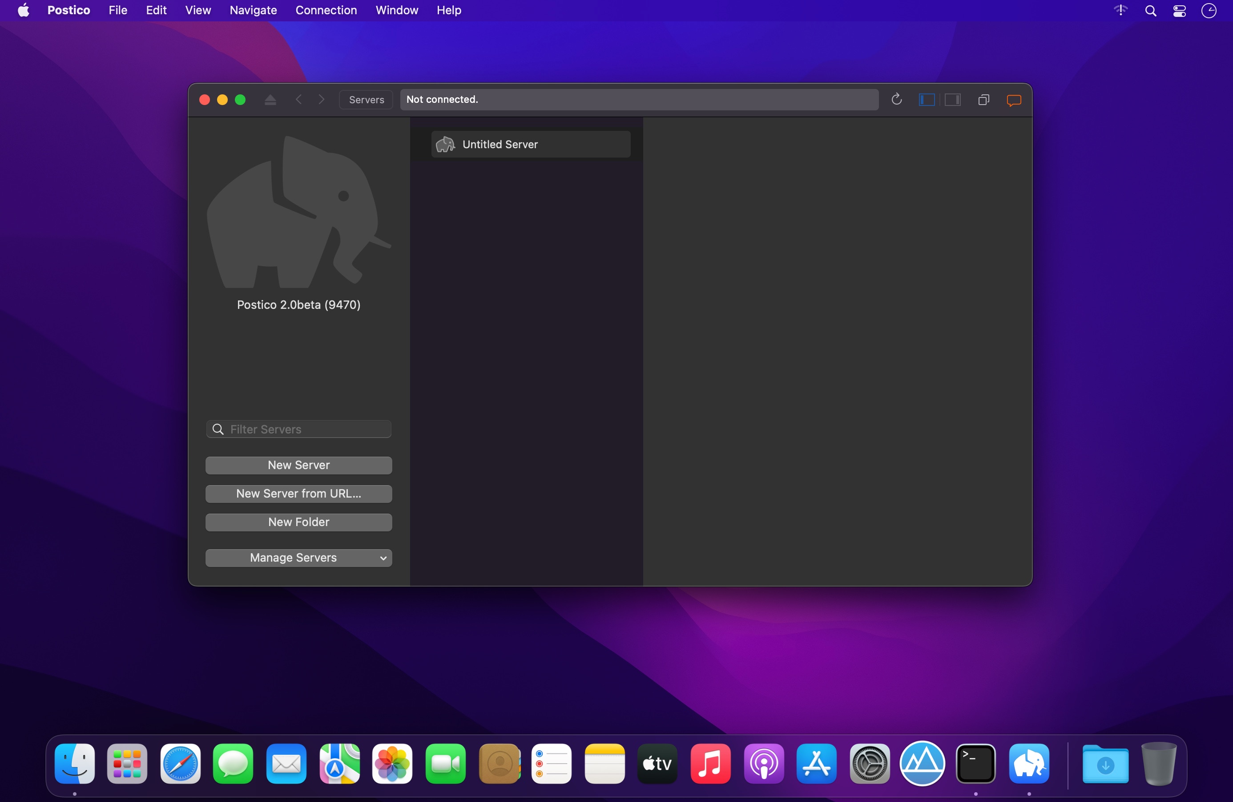This screenshot has height=802, width=1233.
Task: Open the View menu
Action: coord(198,10)
